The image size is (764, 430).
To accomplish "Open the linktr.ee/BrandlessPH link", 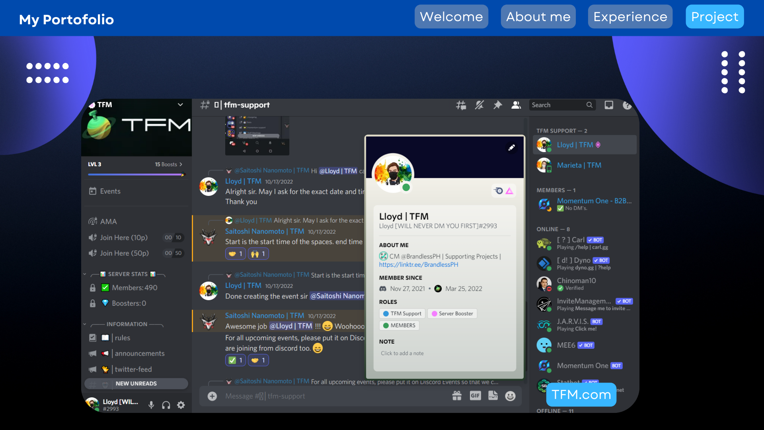I will tap(418, 265).
